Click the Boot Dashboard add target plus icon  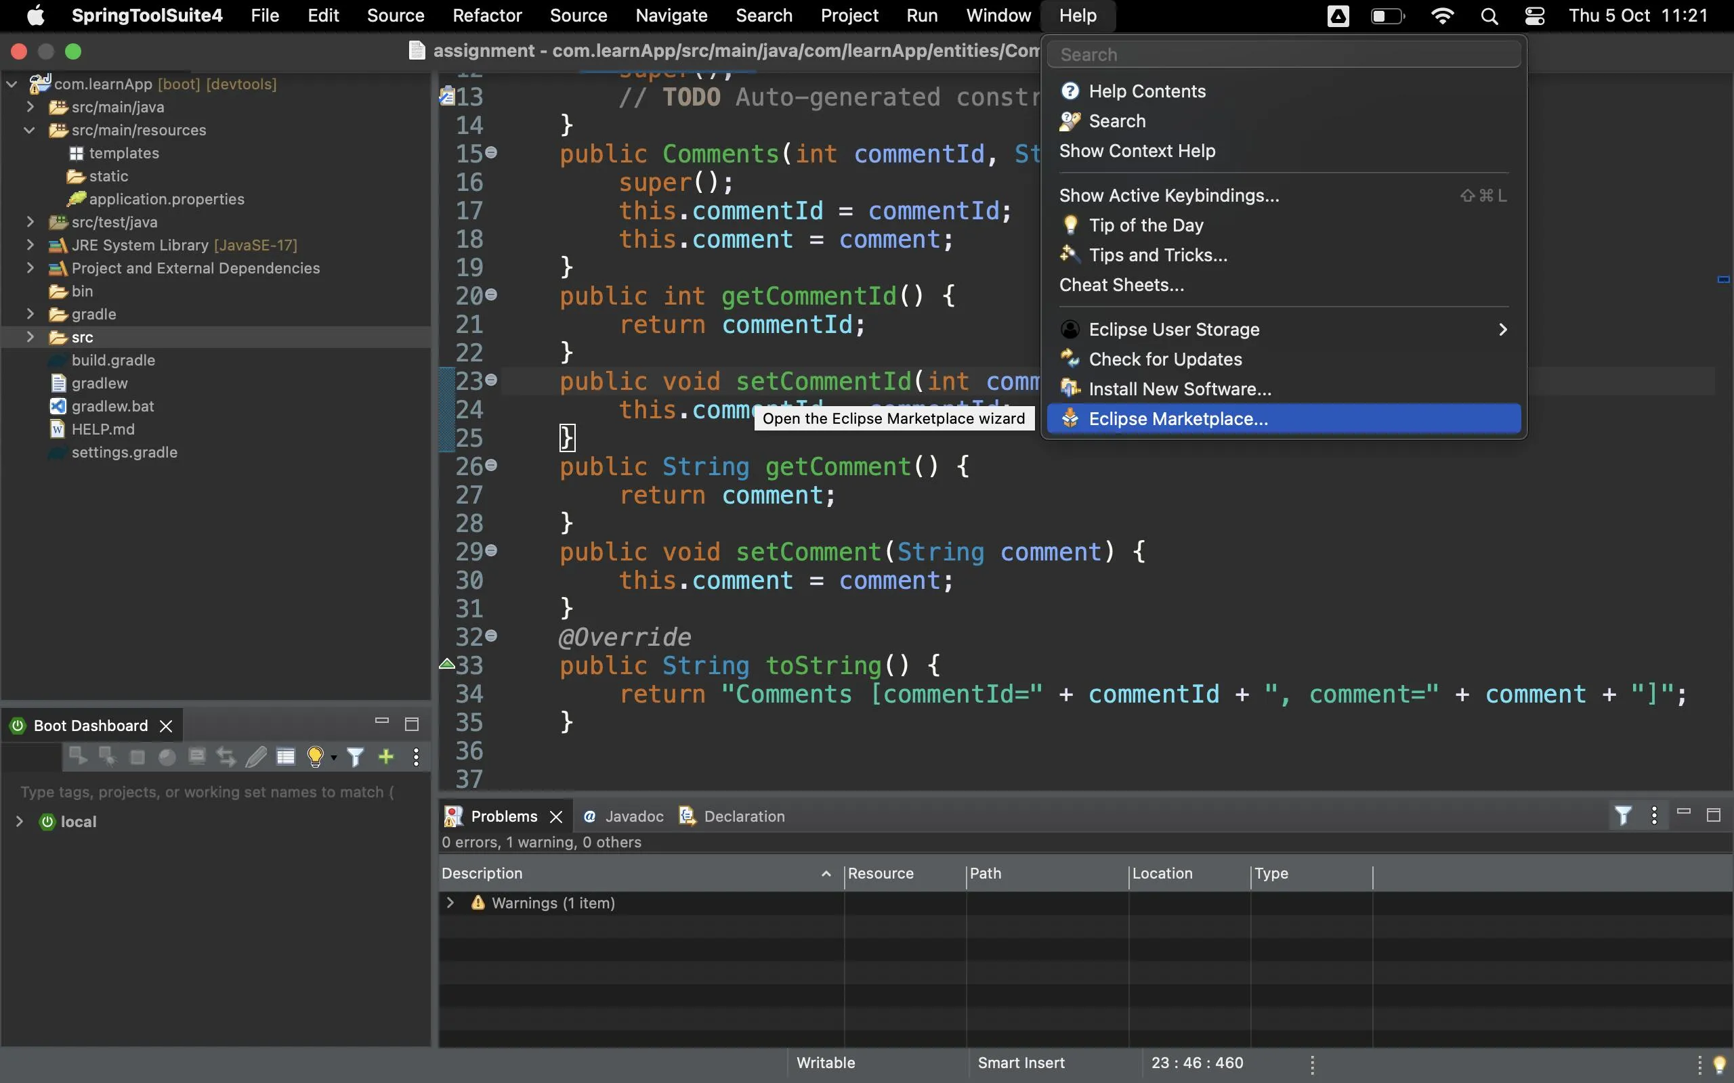pos(385,756)
